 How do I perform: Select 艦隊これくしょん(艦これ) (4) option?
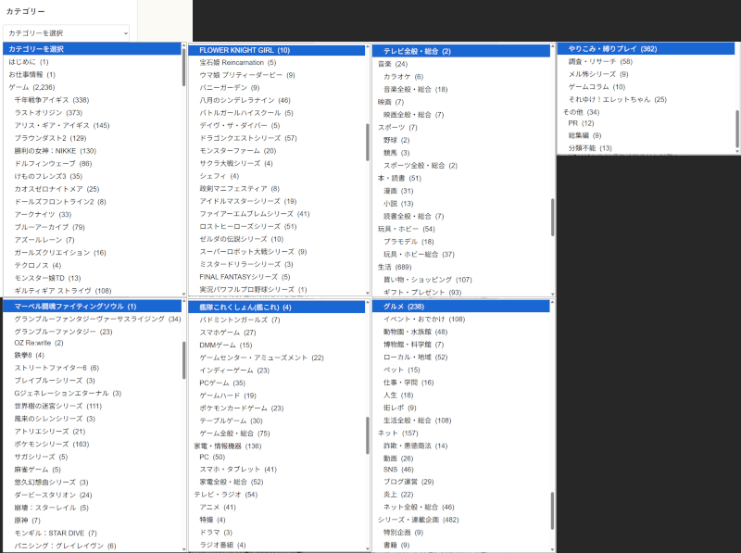pos(276,308)
